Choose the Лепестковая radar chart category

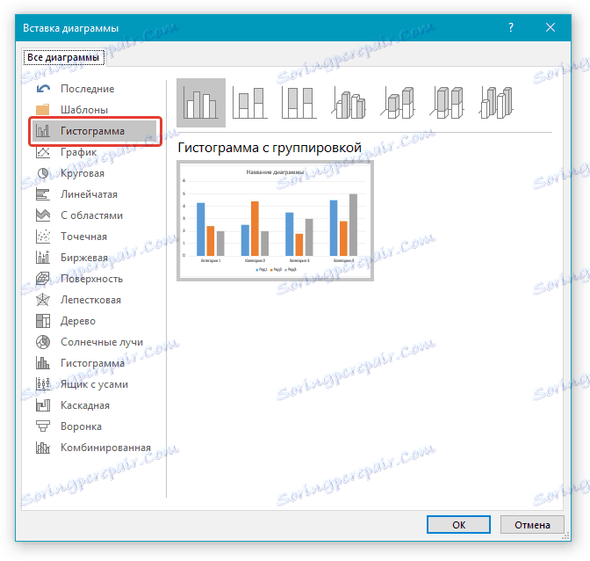click(x=94, y=300)
